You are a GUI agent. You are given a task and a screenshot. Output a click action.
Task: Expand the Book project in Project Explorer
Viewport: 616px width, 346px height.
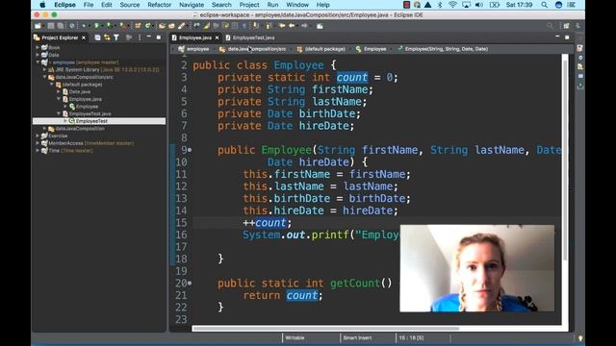(x=38, y=47)
